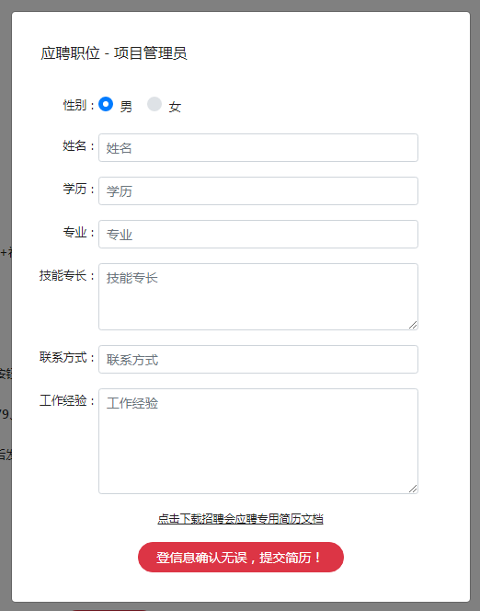Click the 专业： field label
Viewport: 480px width, 611px height.
(79, 233)
